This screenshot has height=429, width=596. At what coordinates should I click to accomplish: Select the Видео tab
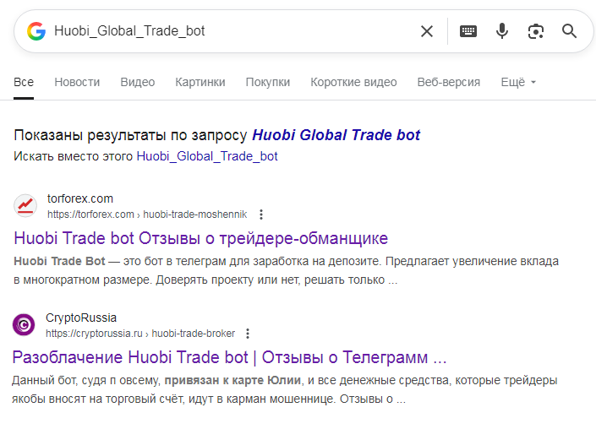pos(138,82)
